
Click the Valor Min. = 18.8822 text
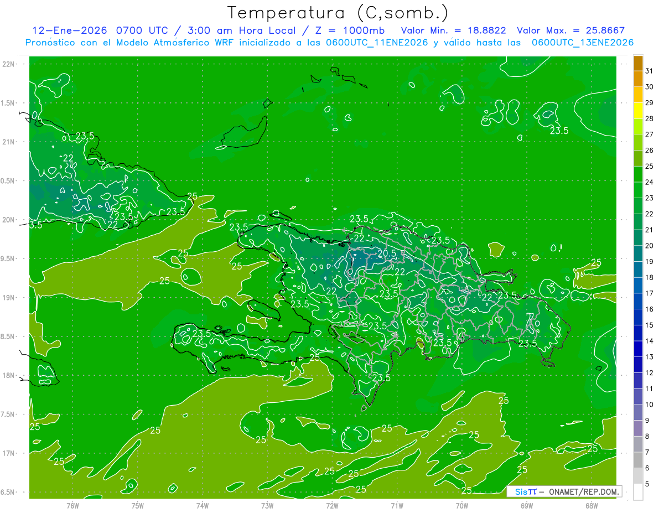coord(453,30)
